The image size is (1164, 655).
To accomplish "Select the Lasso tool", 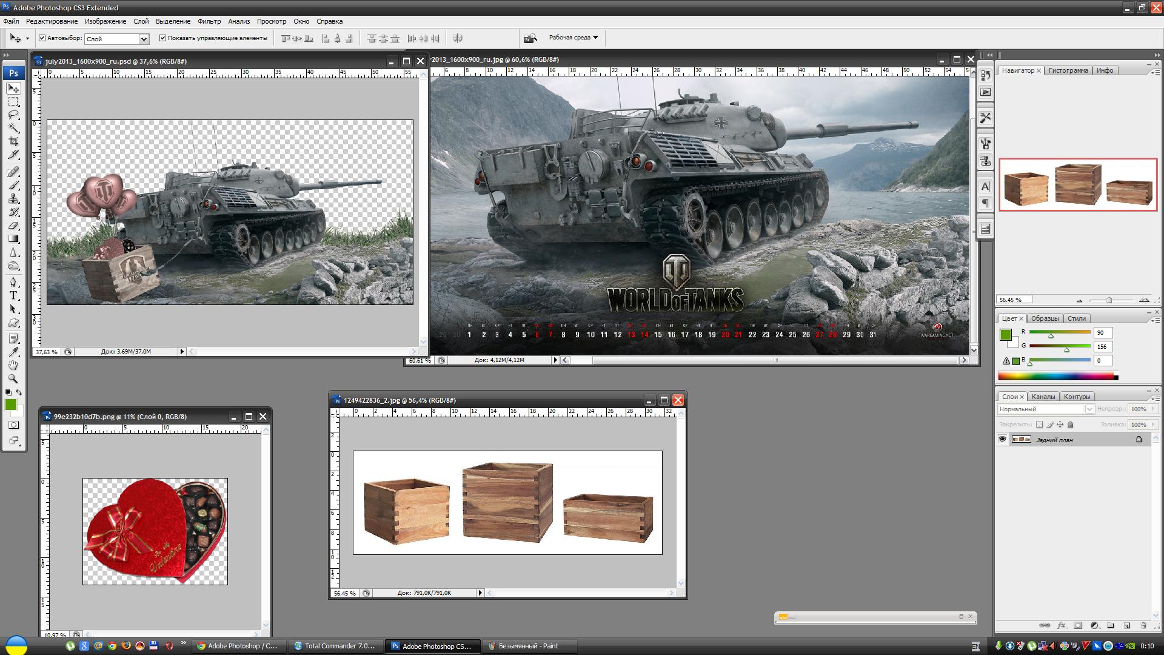I will pos(13,115).
